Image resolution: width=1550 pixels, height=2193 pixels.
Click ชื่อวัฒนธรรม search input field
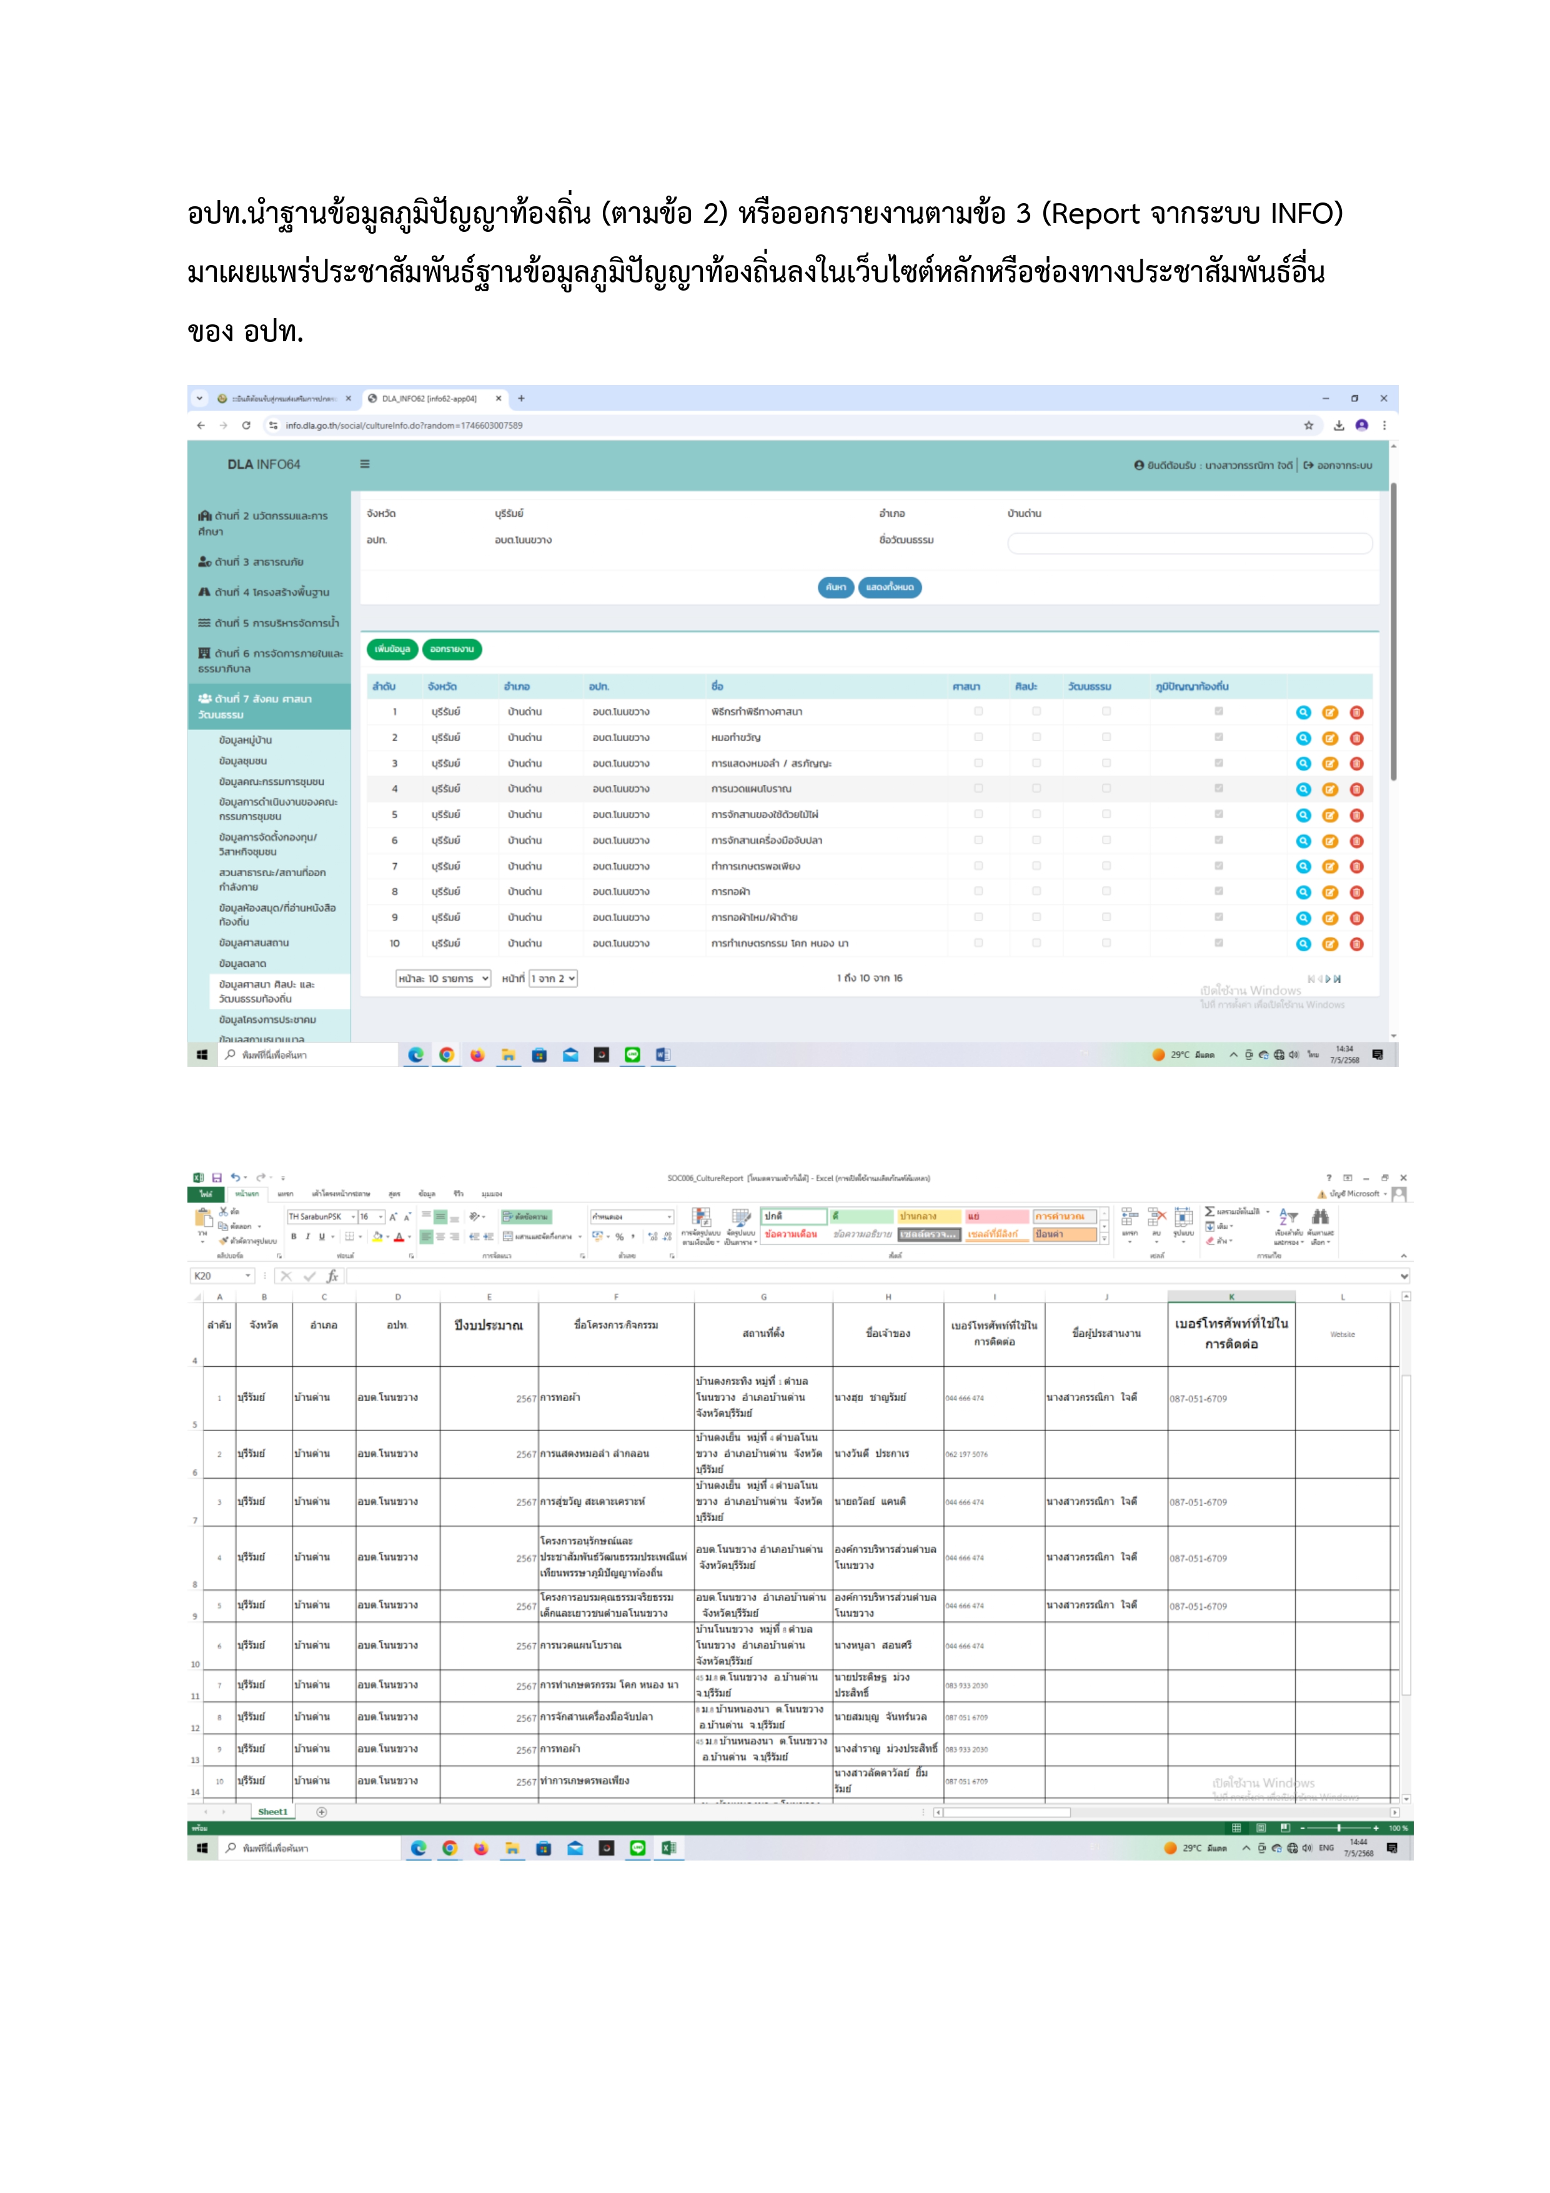click(1190, 544)
